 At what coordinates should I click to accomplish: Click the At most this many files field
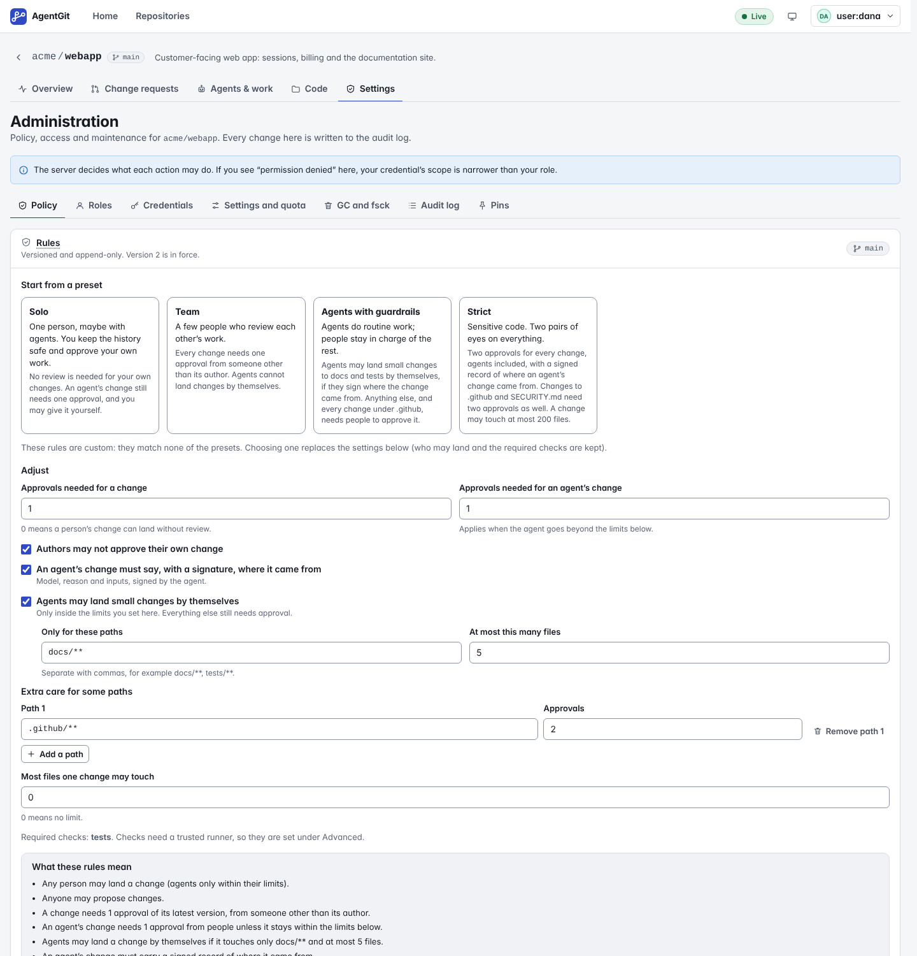679,653
